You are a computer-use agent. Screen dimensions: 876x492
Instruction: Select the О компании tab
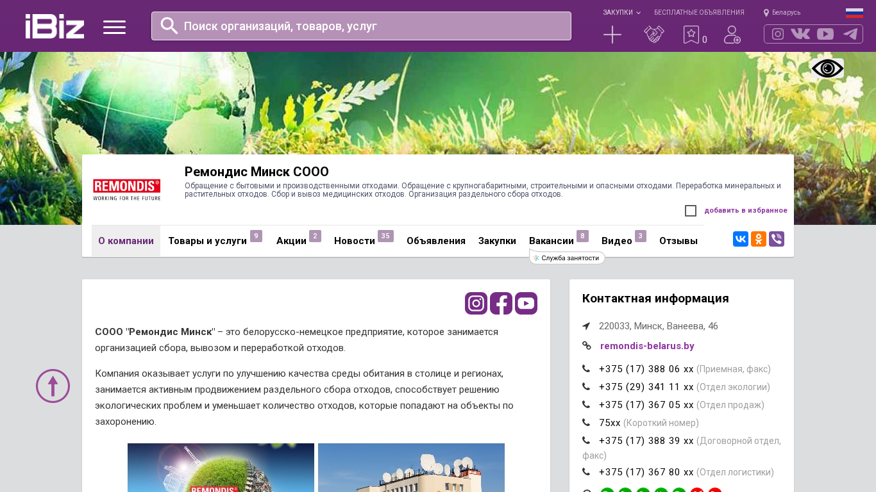126,241
